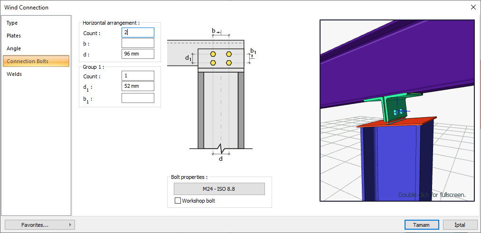Click the Group 1 b1 field
The image size is (481, 233).
point(138,98)
